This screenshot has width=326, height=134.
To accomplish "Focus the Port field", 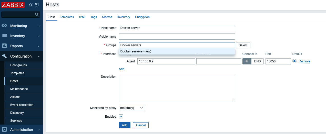I will 278,61.
